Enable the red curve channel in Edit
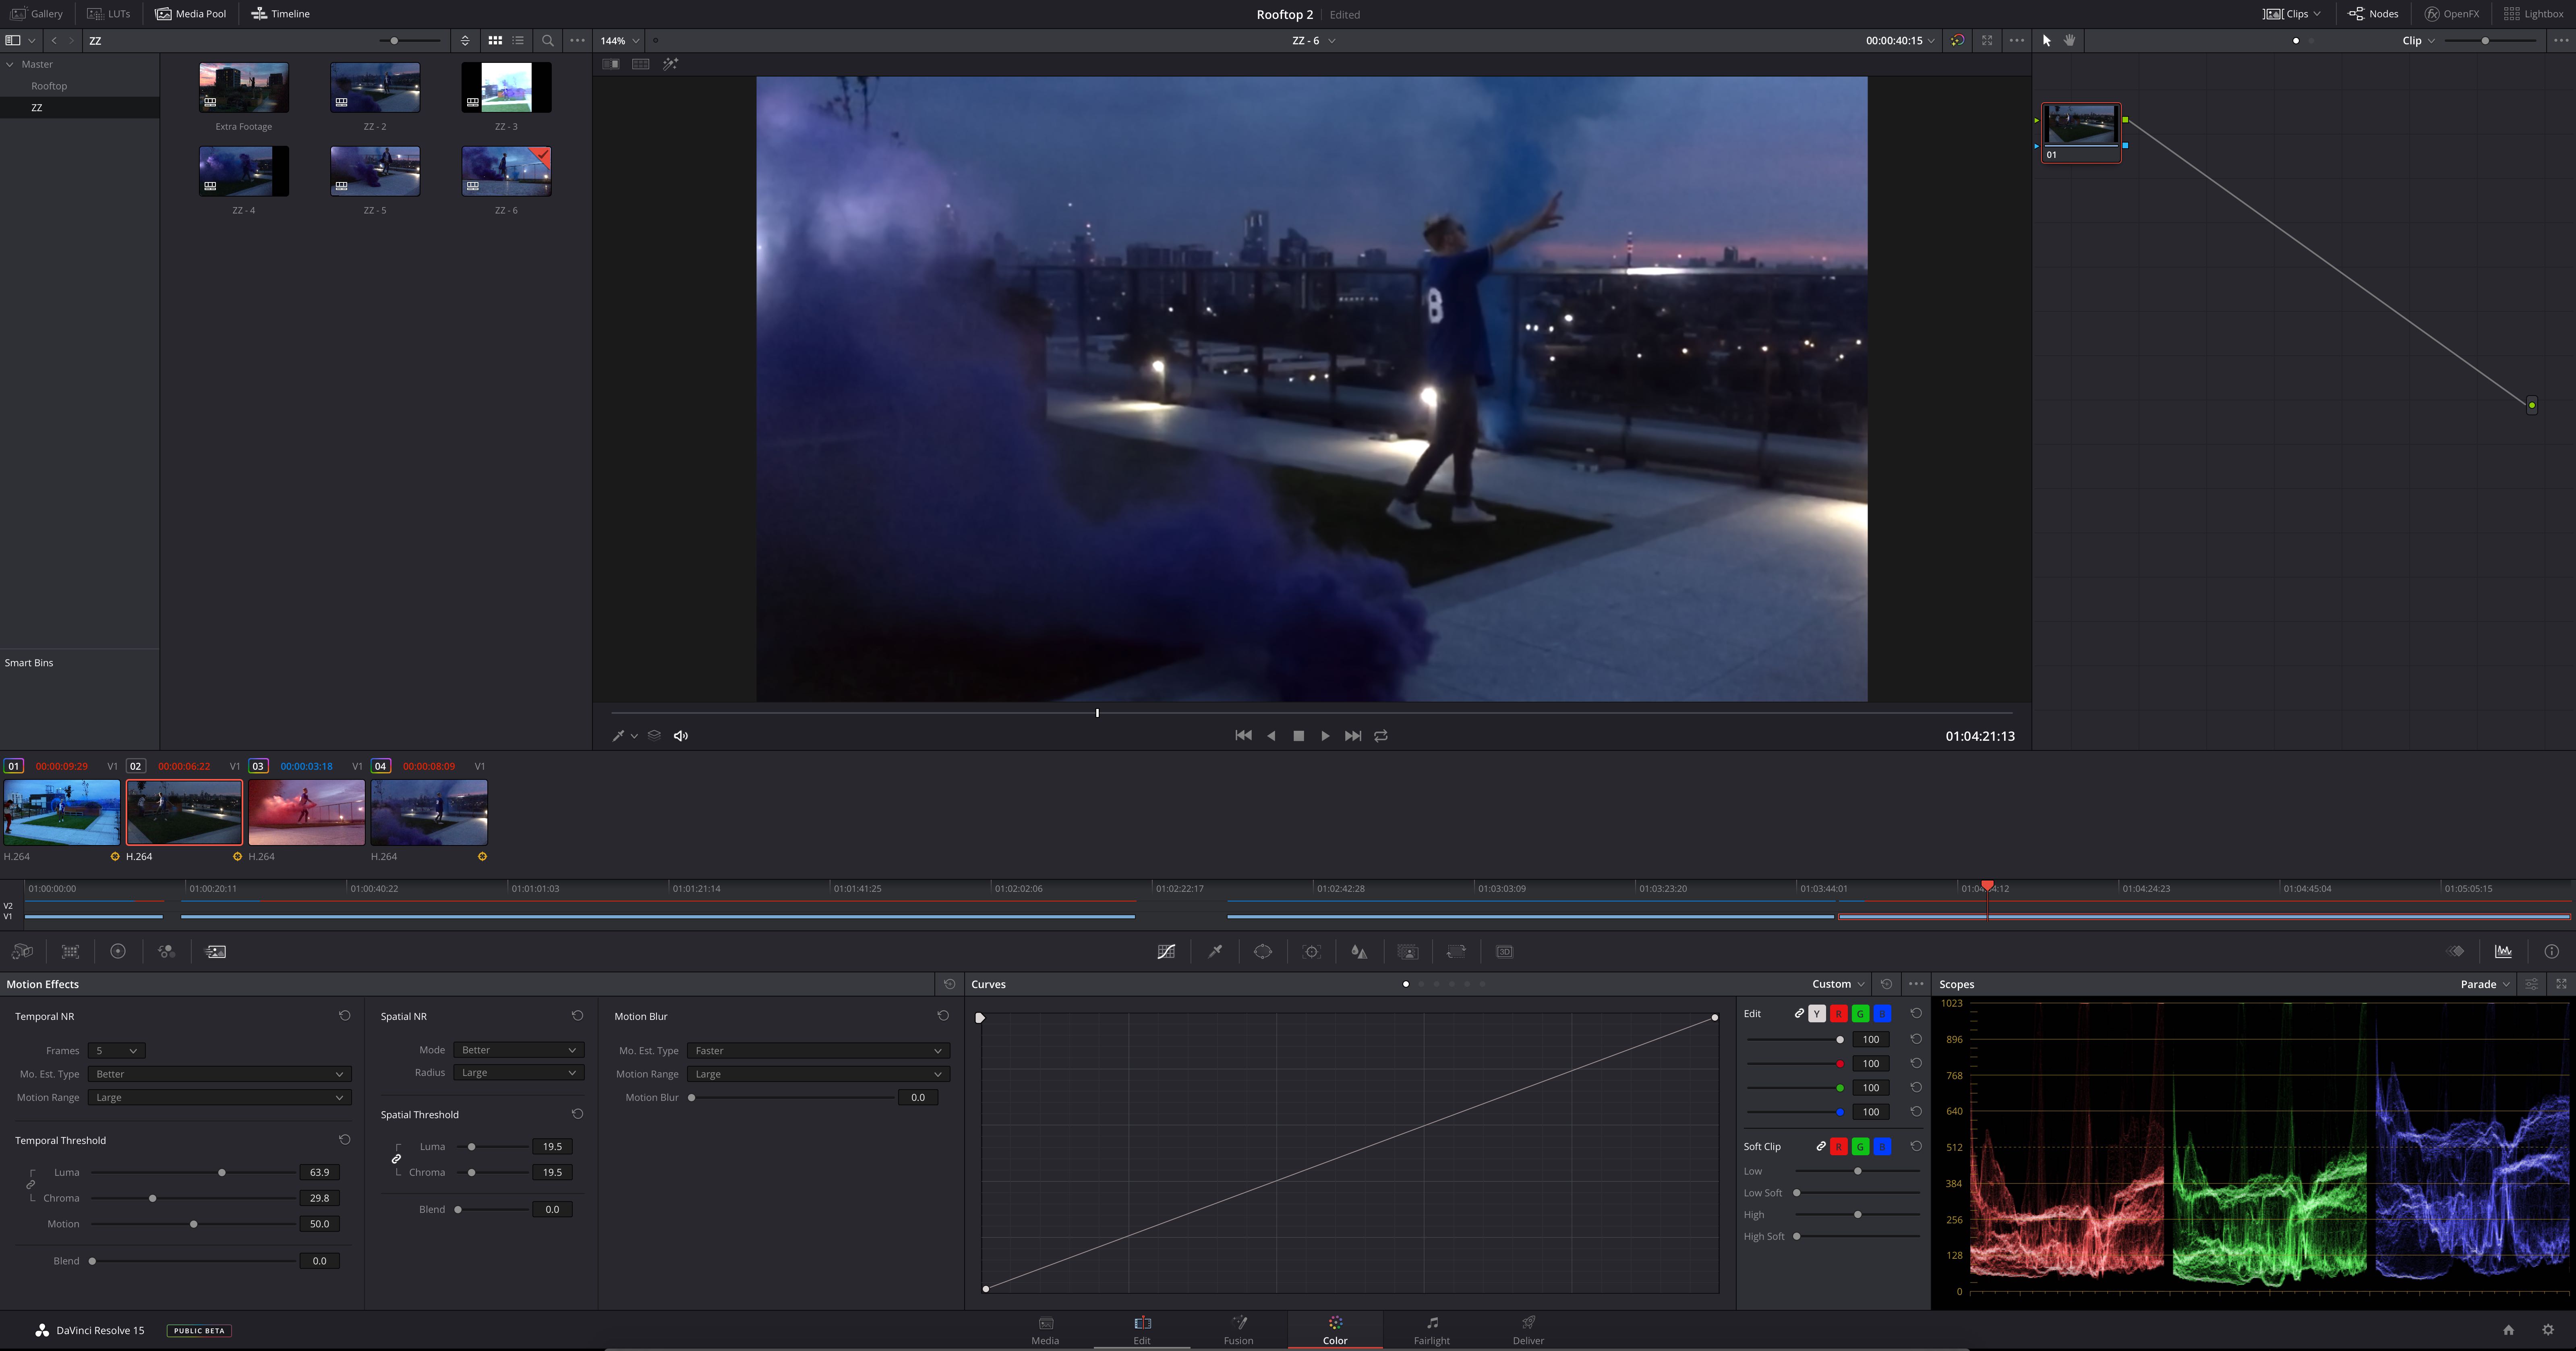This screenshot has height=1351, width=2576. 1838,1013
